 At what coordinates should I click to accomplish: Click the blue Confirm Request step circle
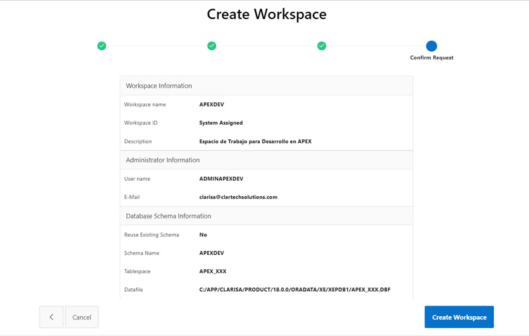(x=432, y=46)
